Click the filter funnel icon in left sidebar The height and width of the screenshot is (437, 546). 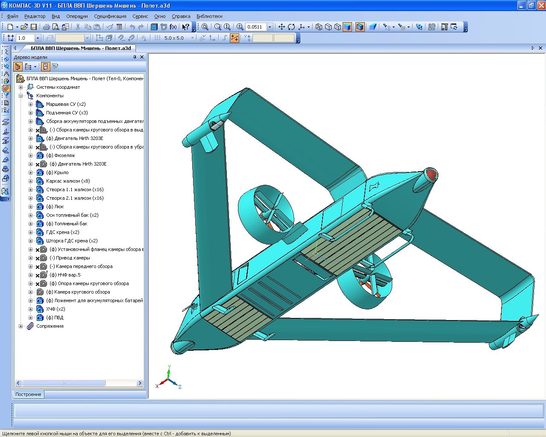(x=6, y=96)
